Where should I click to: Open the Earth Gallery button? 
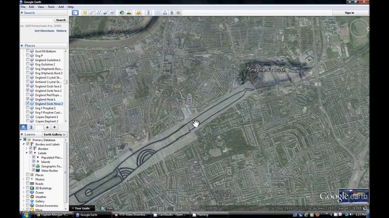[54, 134]
